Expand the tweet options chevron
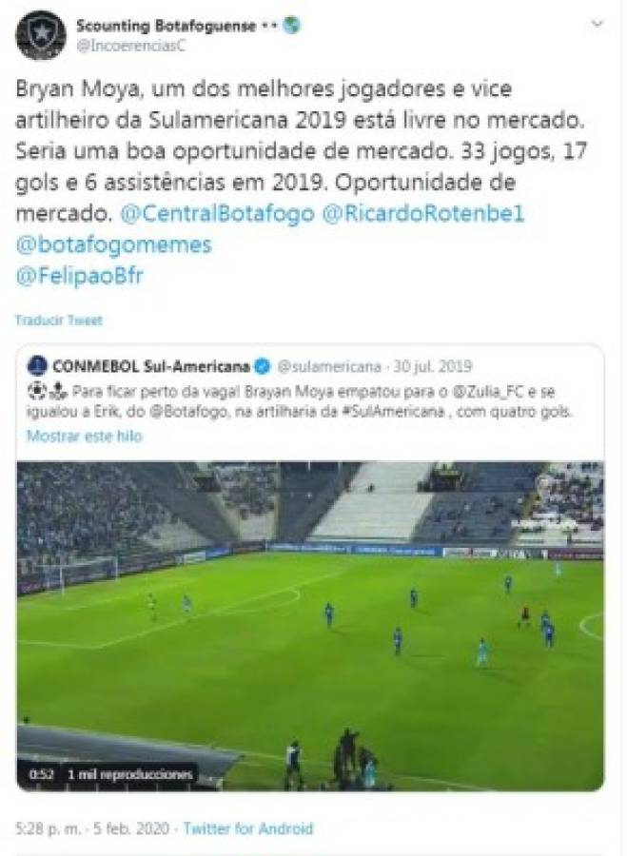This screenshot has height=856, width=627. click(x=598, y=24)
